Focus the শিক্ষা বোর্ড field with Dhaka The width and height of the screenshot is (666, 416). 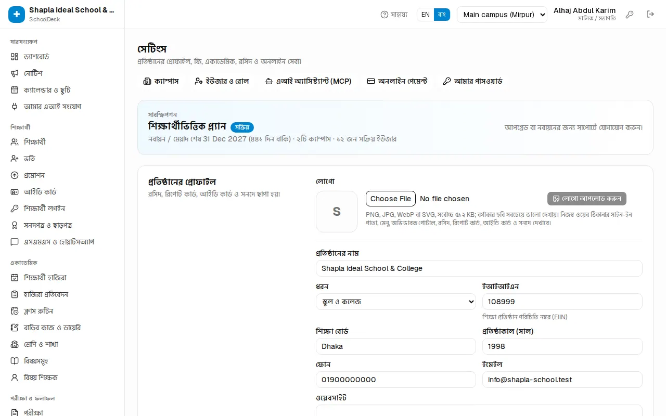[396, 346]
